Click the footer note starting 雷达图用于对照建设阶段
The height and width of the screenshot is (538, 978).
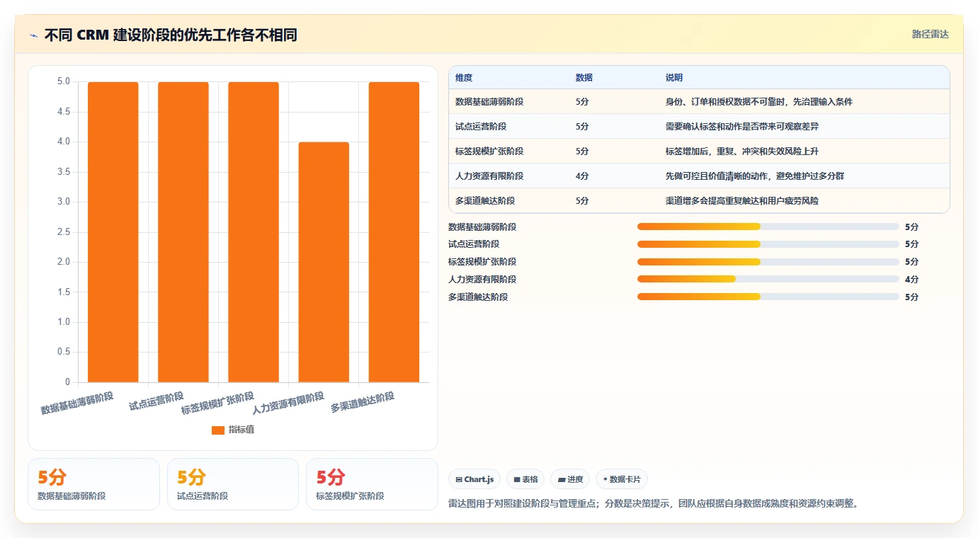(653, 504)
